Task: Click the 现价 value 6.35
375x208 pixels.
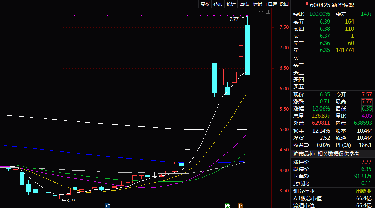Action: click(325, 94)
